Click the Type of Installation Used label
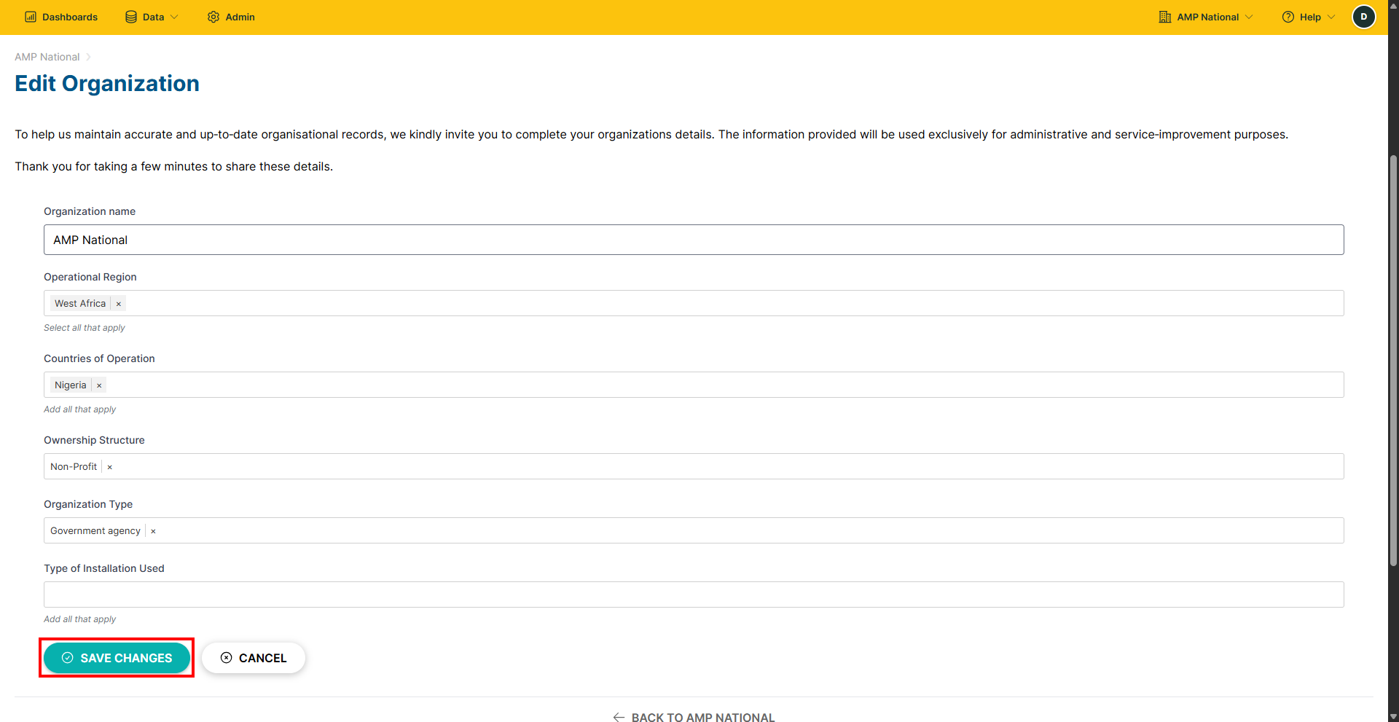 pos(104,568)
